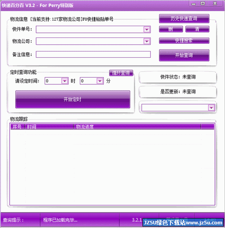Open the minutes (分) dropdown
The image size is (225, 228).
[100, 81]
